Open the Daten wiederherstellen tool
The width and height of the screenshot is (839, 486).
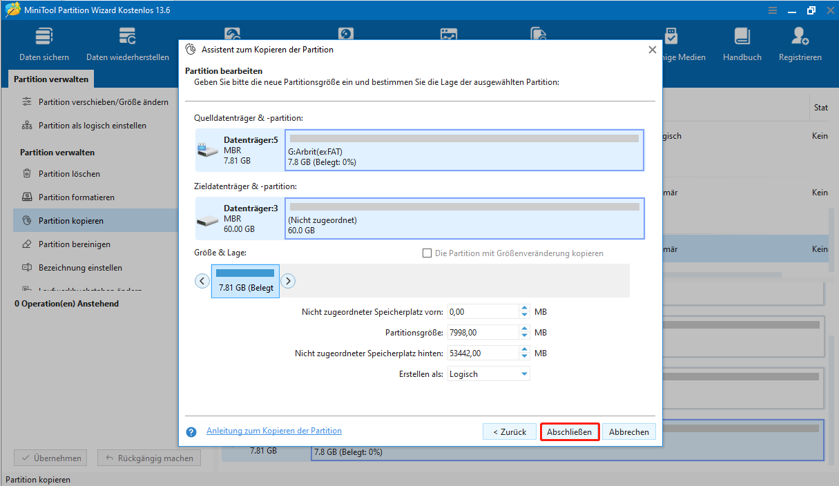coord(128,45)
